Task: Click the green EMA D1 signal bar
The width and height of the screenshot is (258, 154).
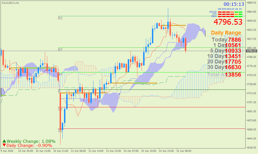Action: [240, 16]
